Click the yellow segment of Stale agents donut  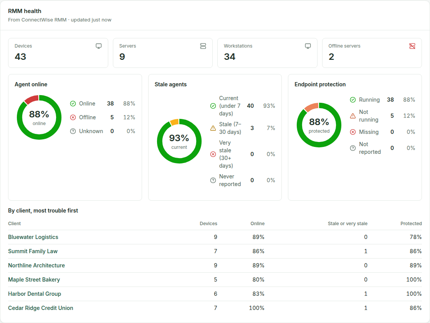(175, 122)
